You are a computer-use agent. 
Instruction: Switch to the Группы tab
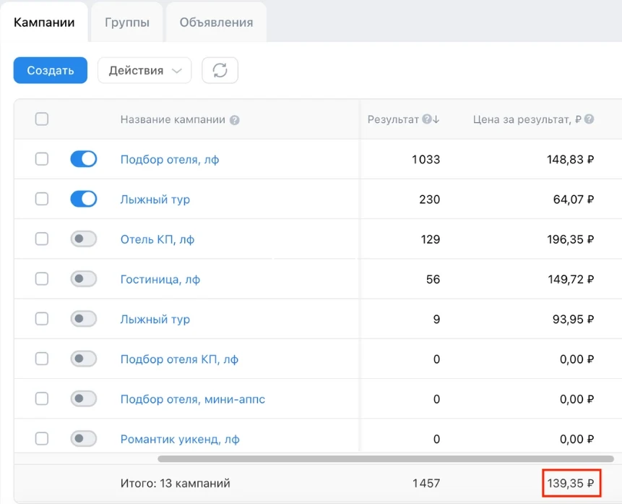pos(127,22)
